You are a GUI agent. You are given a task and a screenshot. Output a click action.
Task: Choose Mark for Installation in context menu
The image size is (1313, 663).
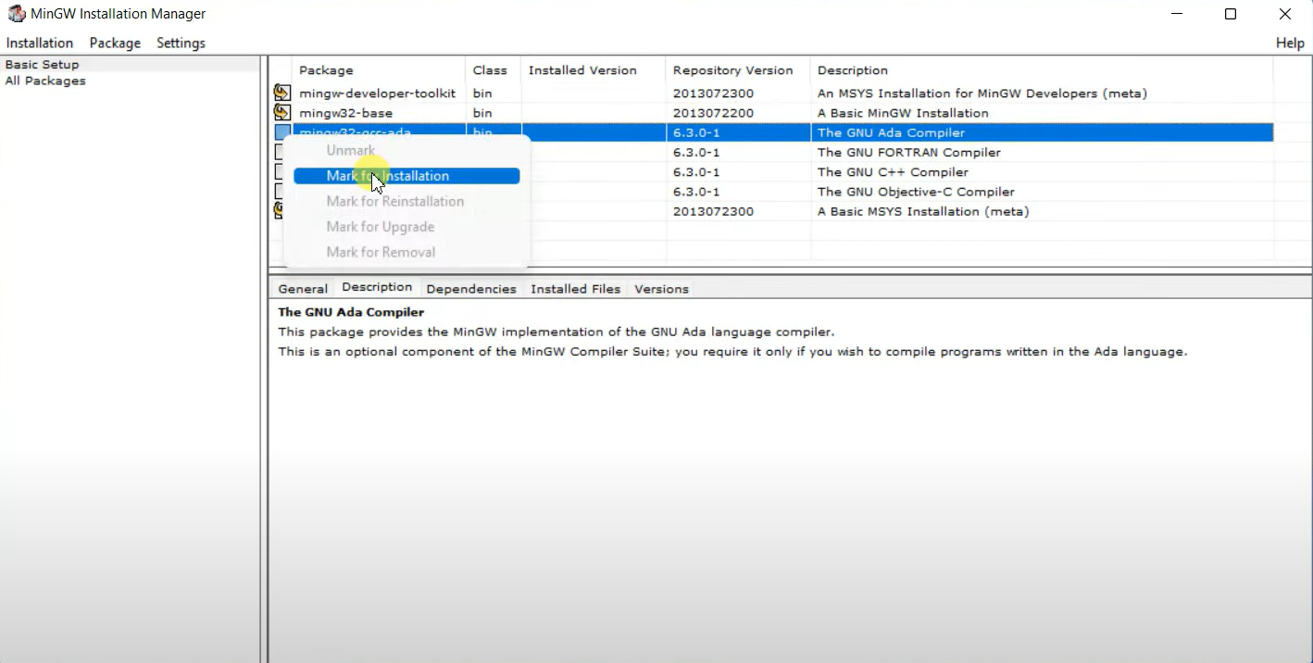[387, 175]
